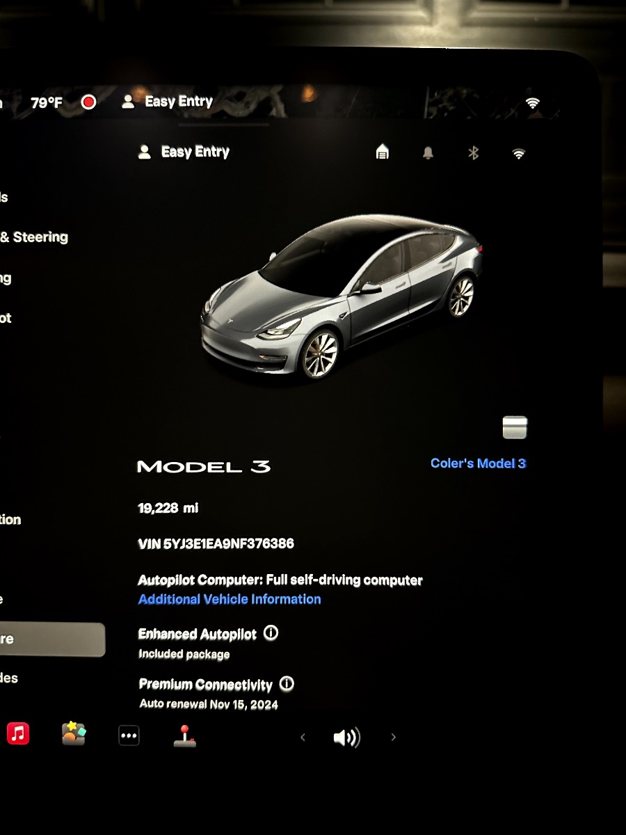Screen dimensions: 626x835
Task: Launch the Arcade joystick app
Action: coord(184,735)
